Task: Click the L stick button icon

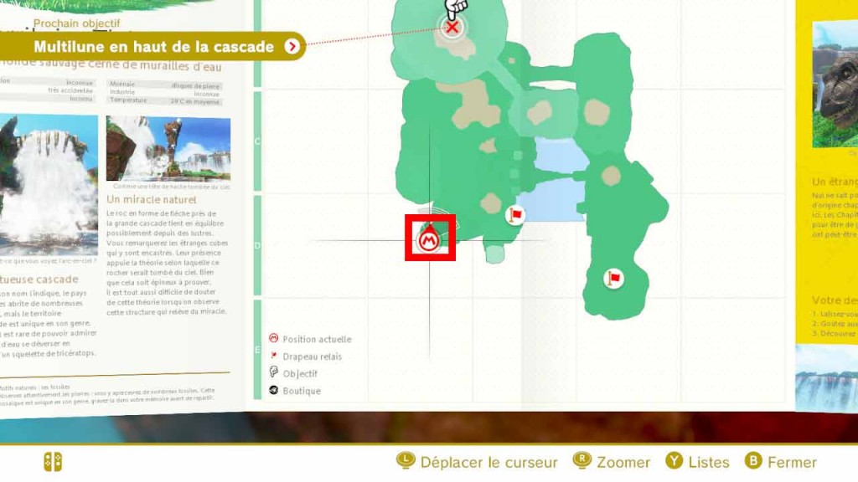Action: 406,461
